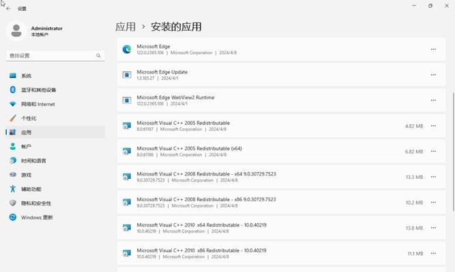Open the Administrator account name
The height and width of the screenshot is (272, 455).
click(x=46, y=29)
